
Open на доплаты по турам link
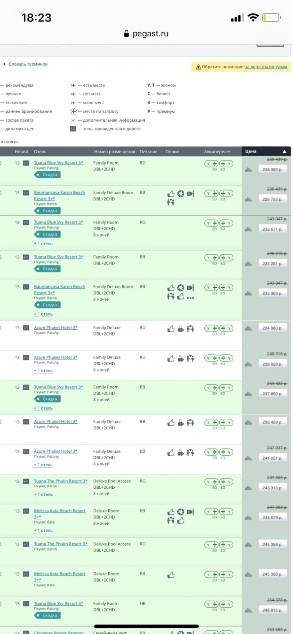tap(266, 67)
